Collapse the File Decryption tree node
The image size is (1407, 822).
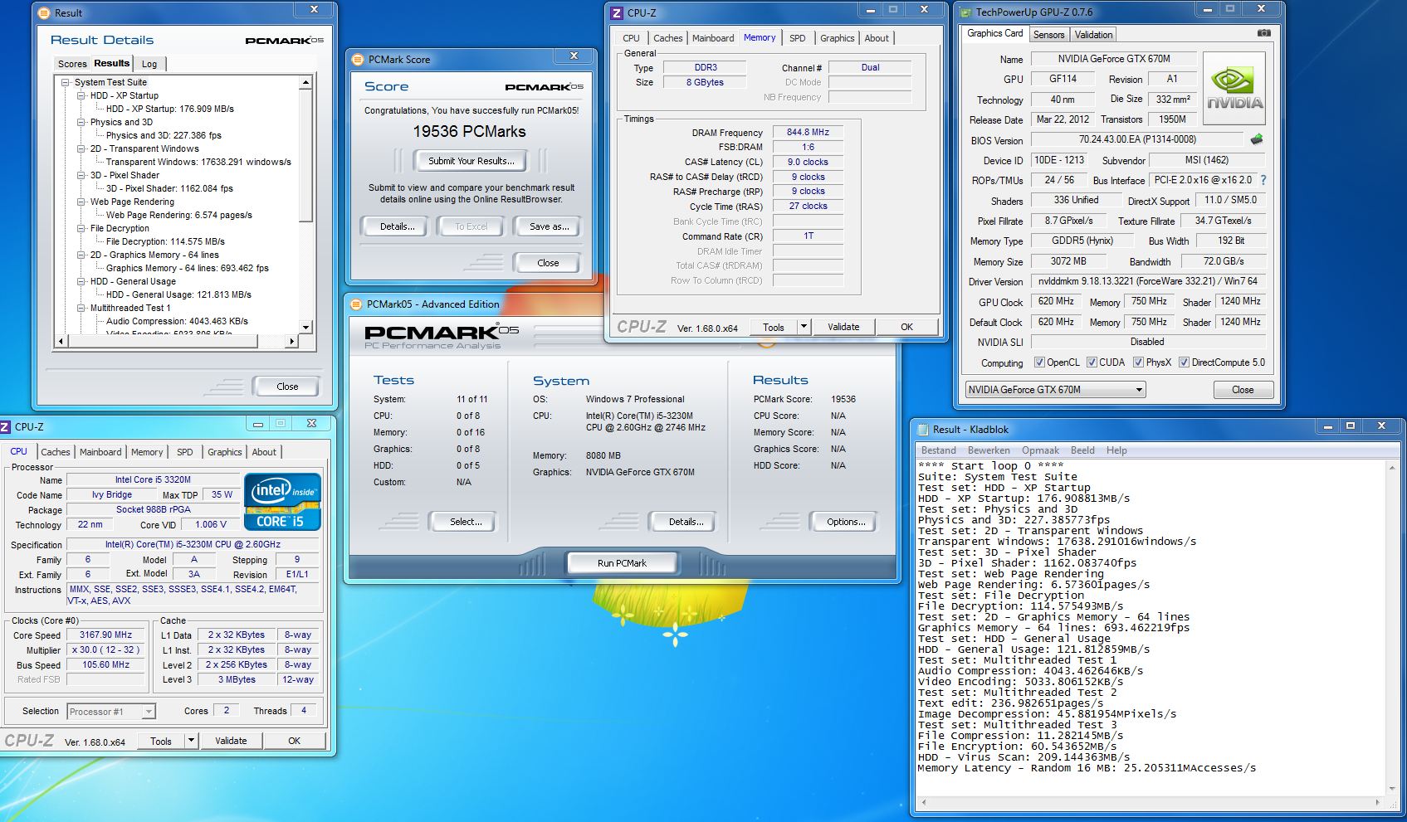coord(81,228)
